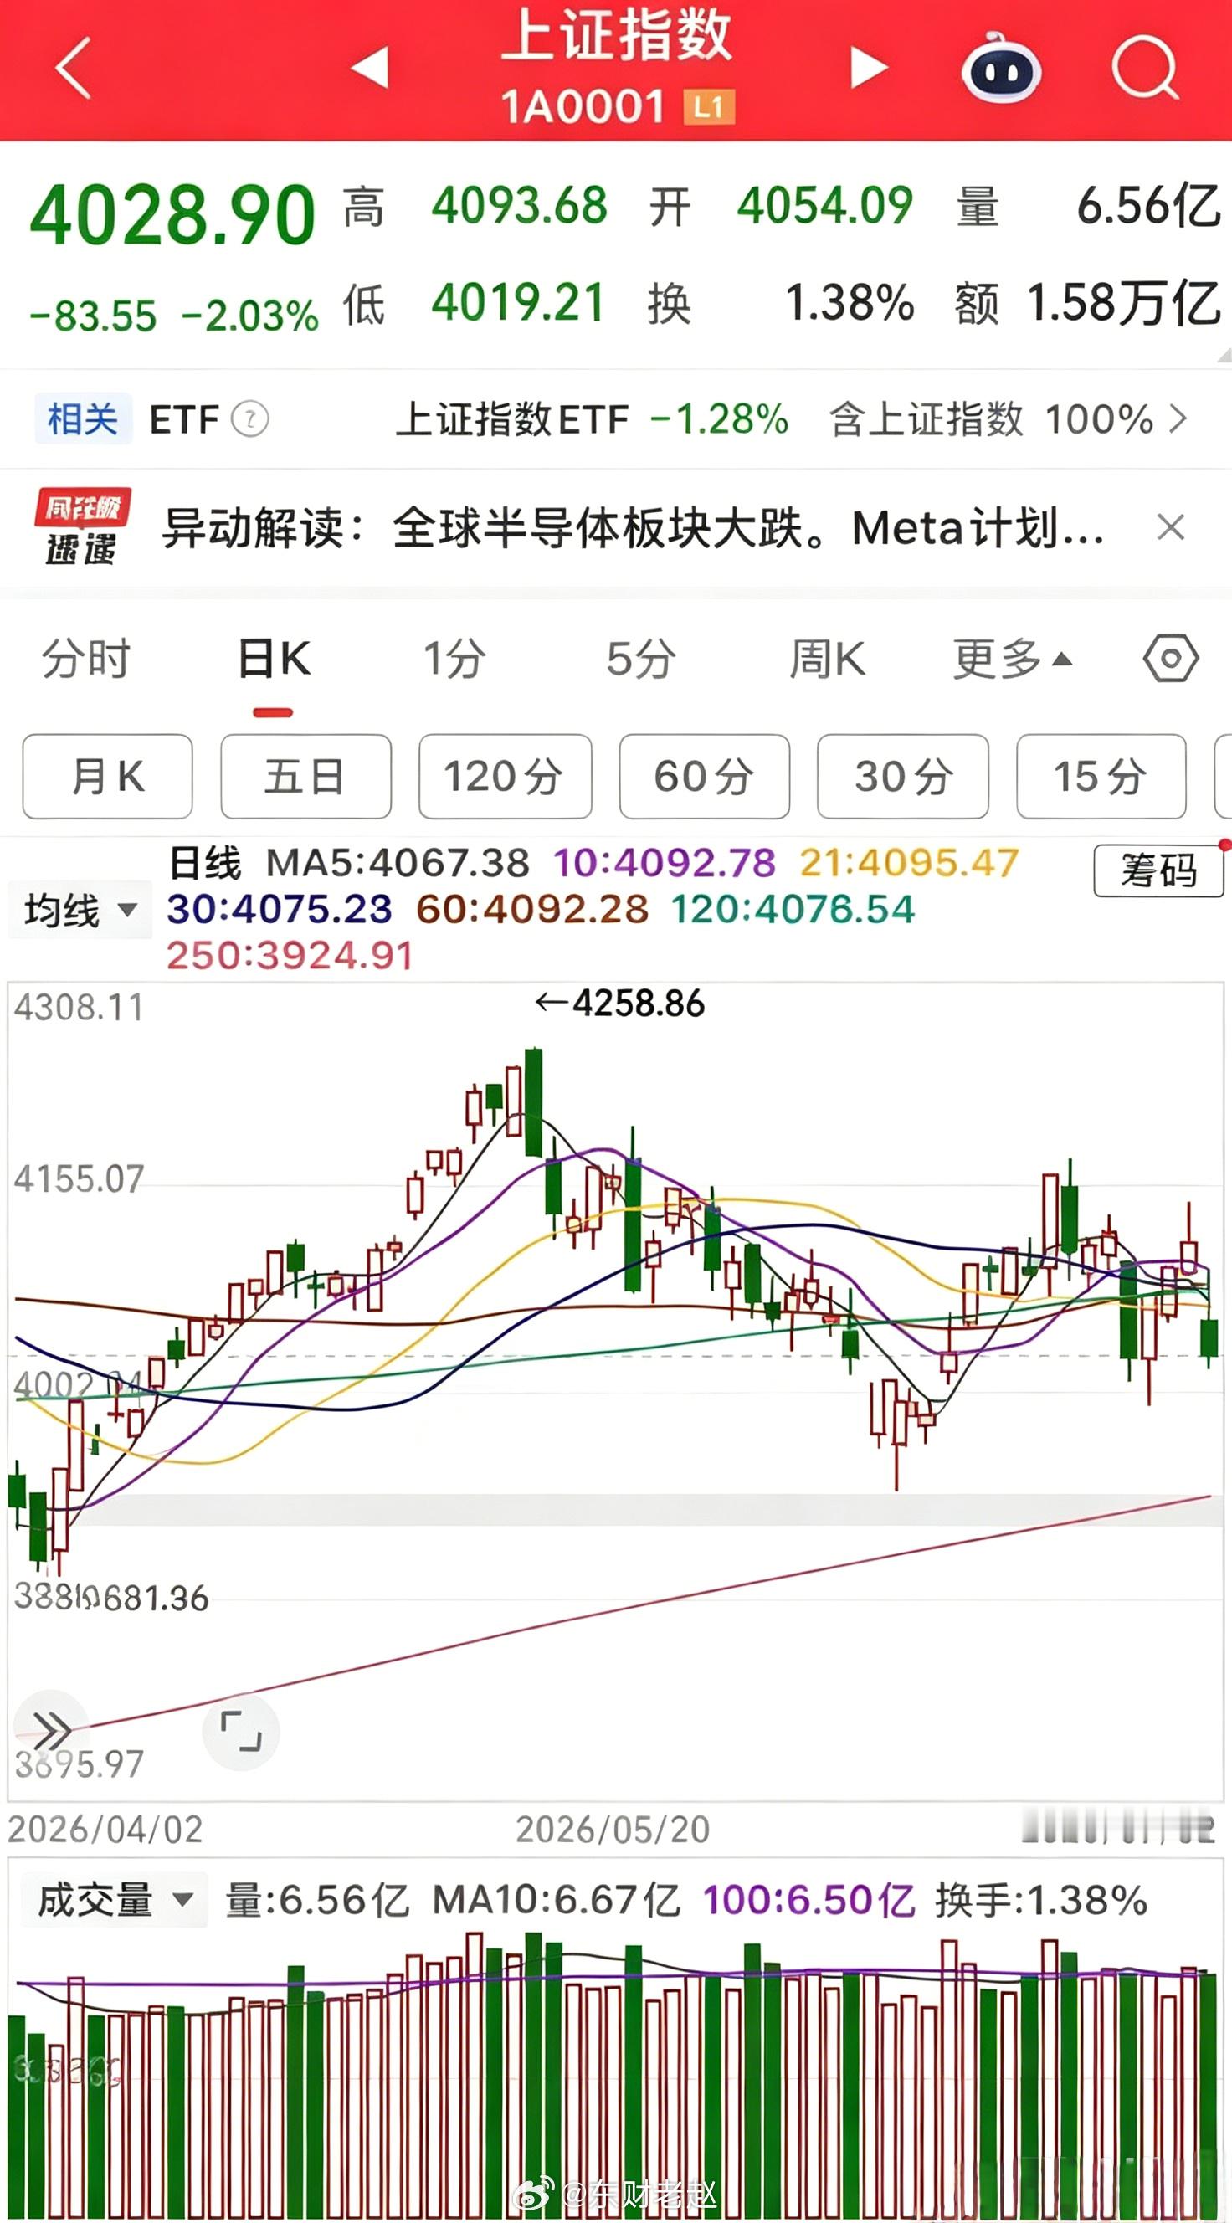The width and height of the screenshot is (1232, 2223).
Task: Tap the MA 250:3924.91 label
Action: [290, 955]
